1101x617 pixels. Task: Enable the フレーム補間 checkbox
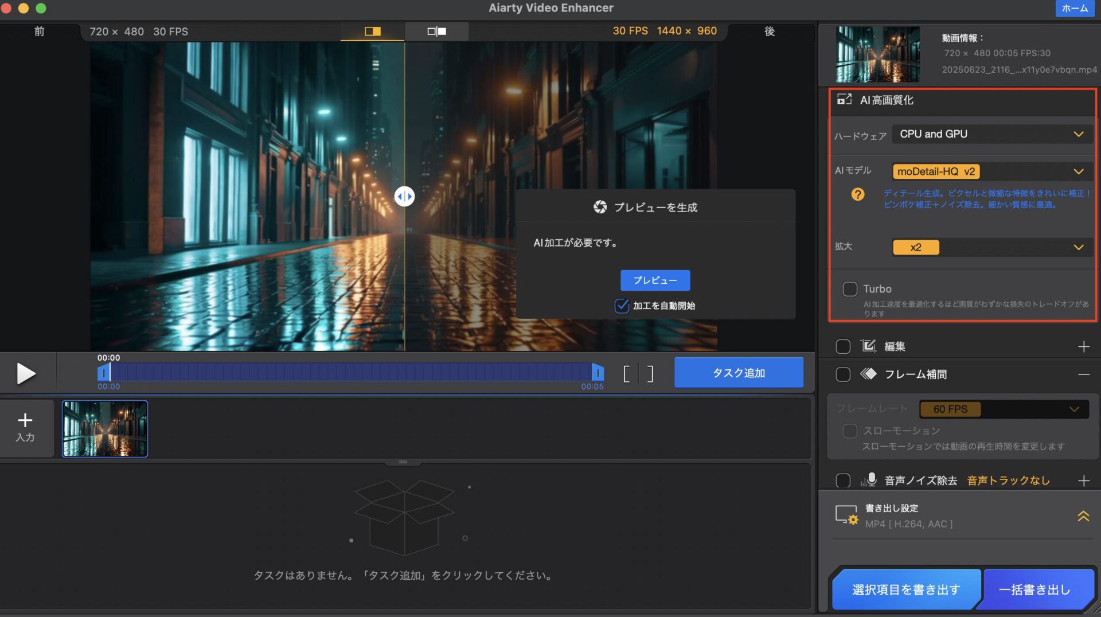click(x=843, y=374)
